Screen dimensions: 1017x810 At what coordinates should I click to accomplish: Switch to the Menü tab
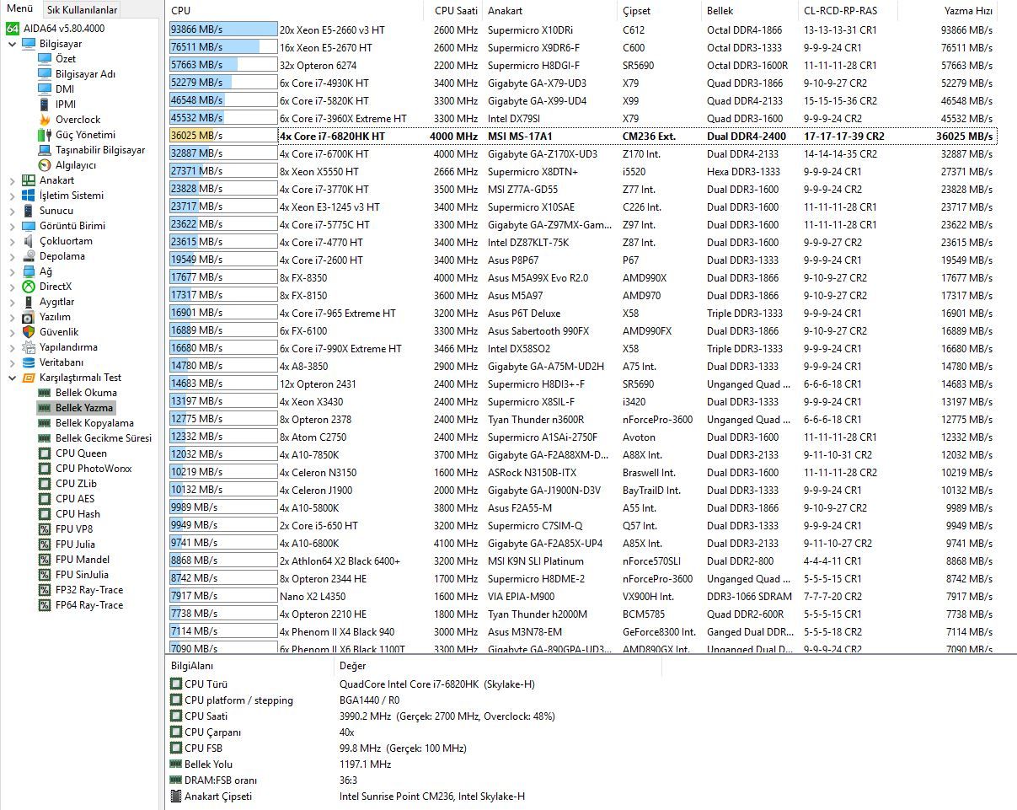coord(20,9)
